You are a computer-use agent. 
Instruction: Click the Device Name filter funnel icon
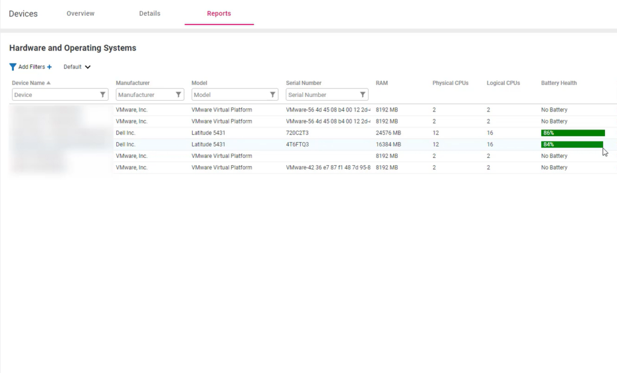pyautogui.click(x=102, y=95)
